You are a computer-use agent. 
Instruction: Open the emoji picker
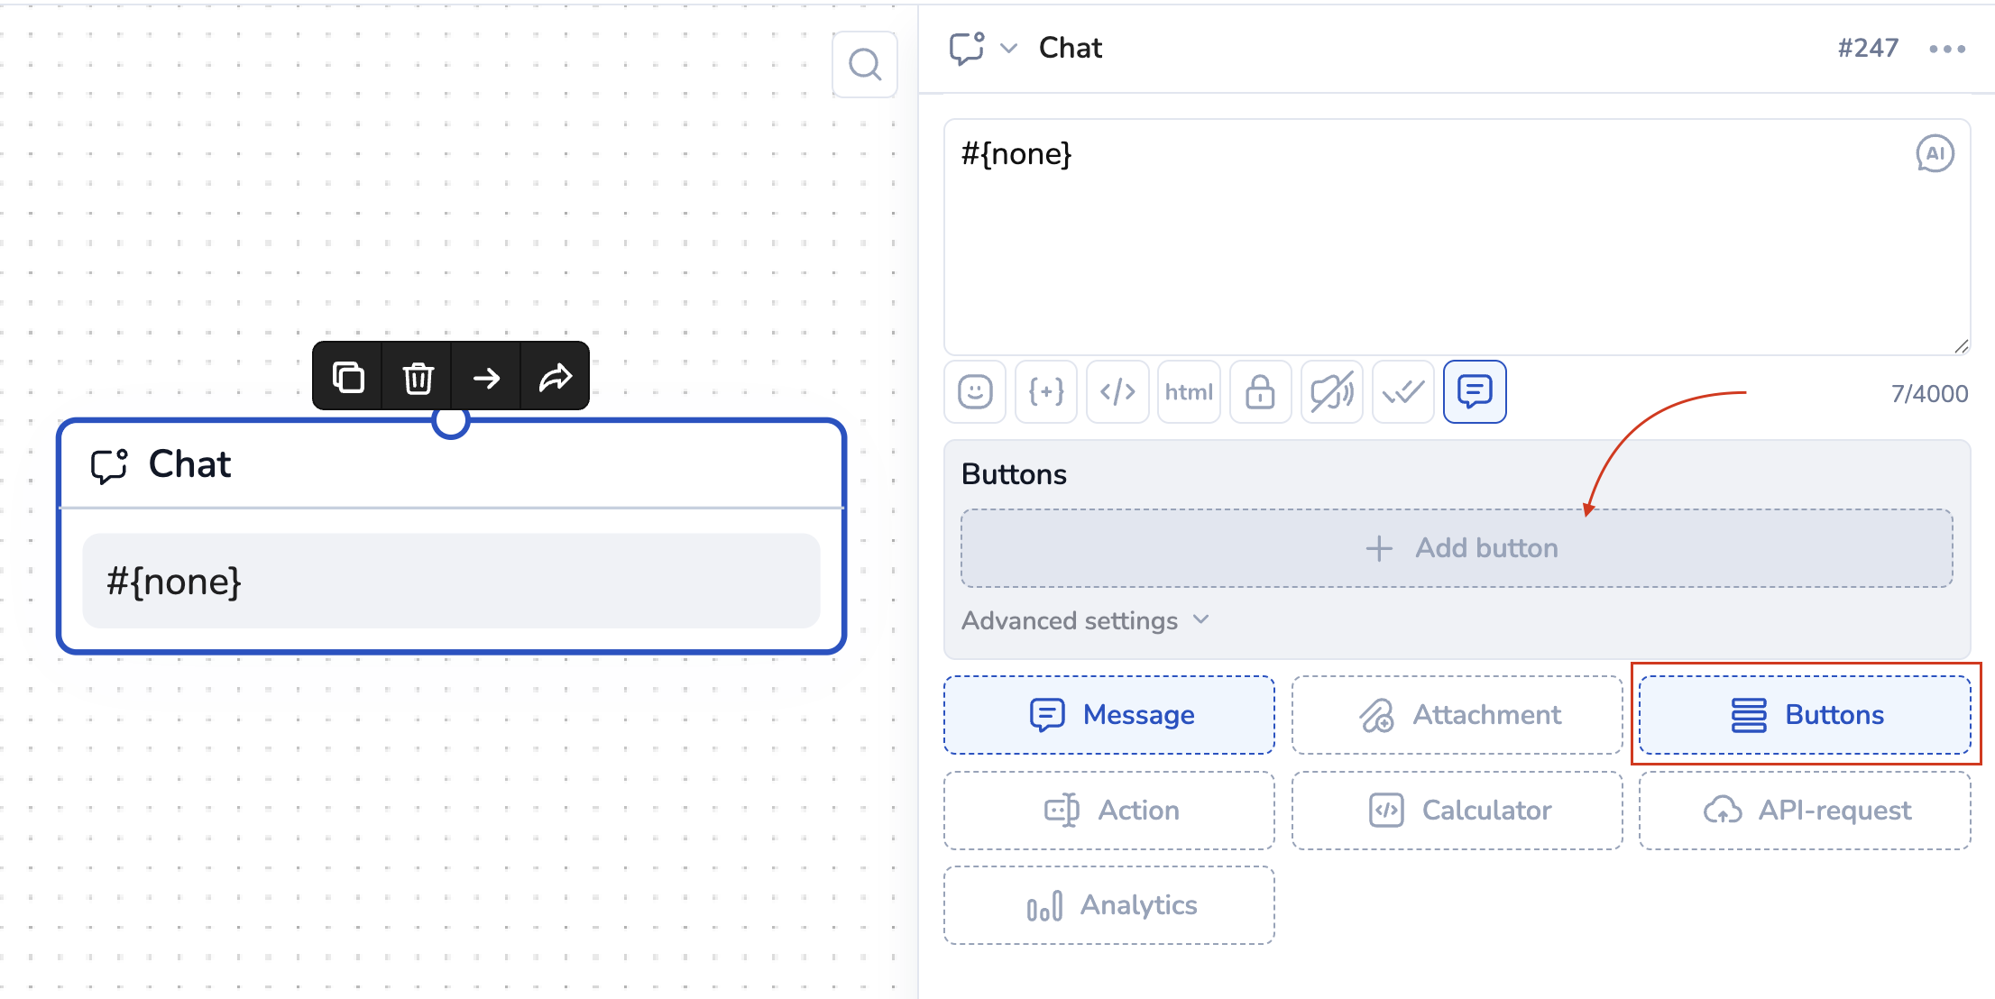pyautogui.click(x=975, y=392)
